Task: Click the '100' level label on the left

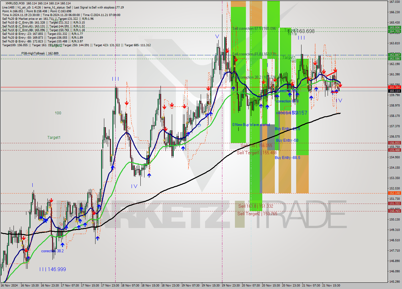Action: pyautogui.click(x=58, y=113)
